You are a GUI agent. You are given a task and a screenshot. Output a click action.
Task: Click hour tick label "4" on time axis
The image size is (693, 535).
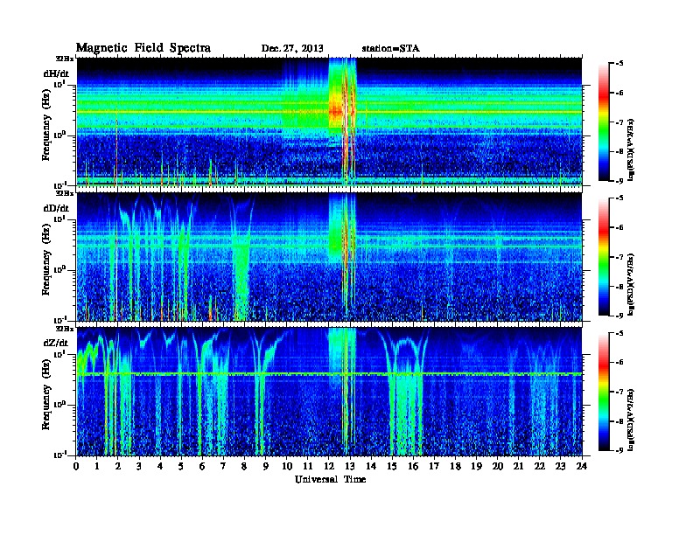(160, 466)
